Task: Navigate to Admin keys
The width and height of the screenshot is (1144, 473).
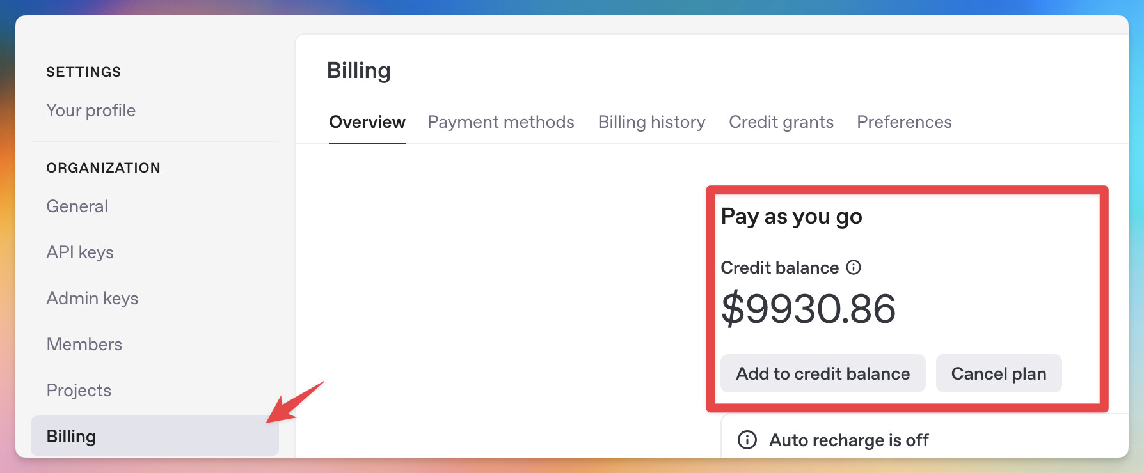Action: pos(92,299)
